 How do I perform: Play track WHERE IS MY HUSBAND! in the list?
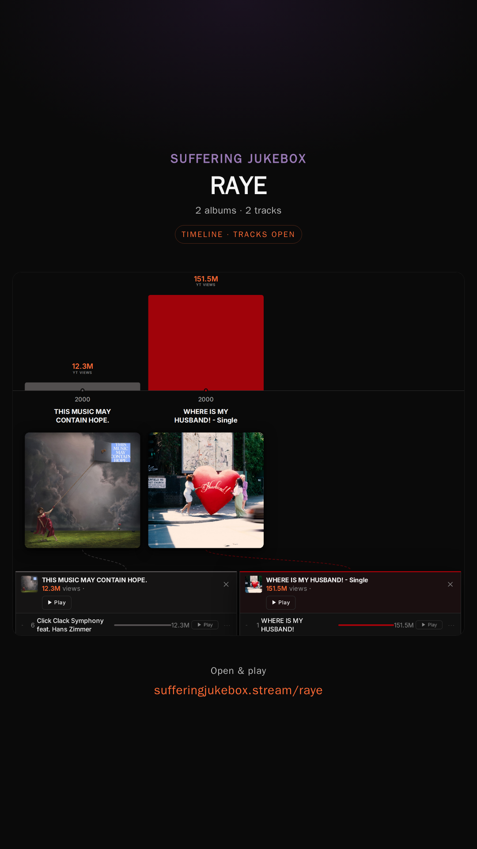(429, 625)
